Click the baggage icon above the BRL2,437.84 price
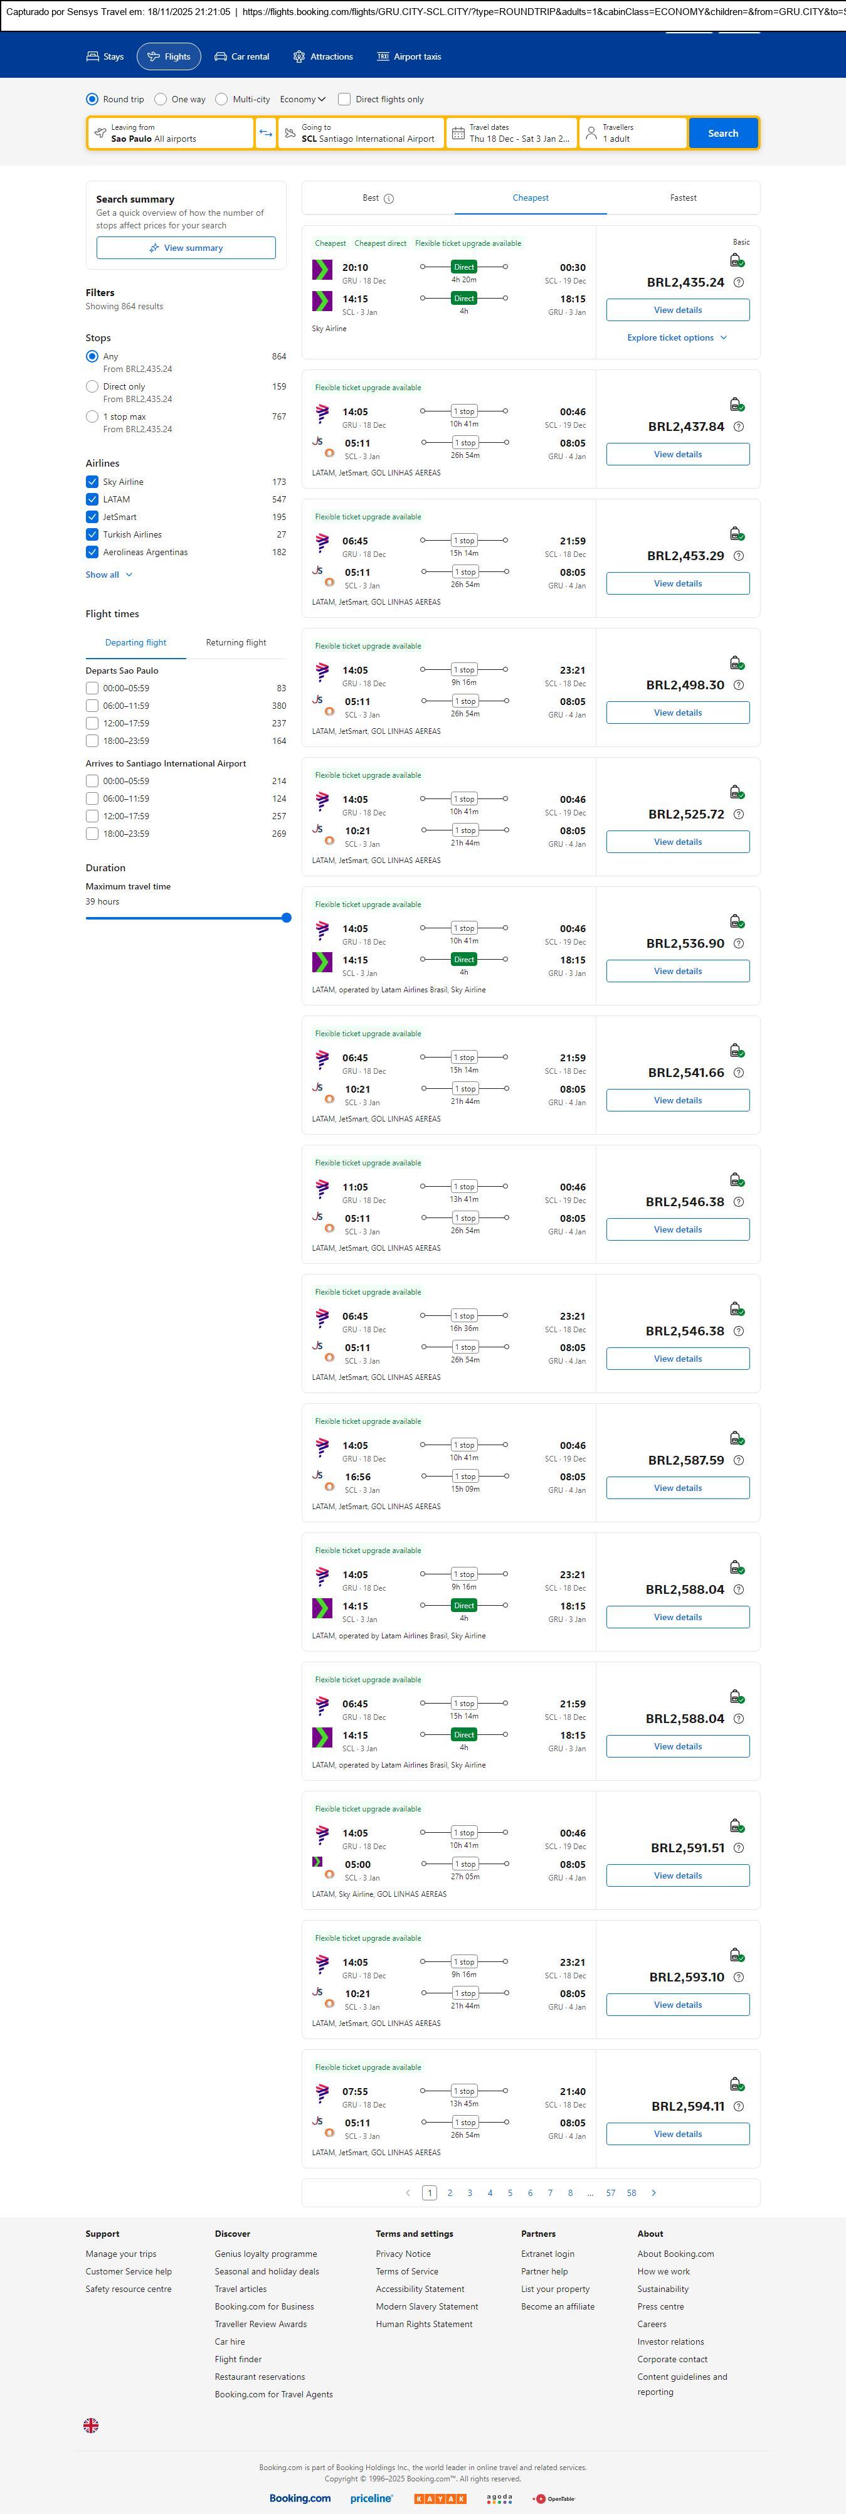Viewport: 846px width, 2514px height. (737, 404)
